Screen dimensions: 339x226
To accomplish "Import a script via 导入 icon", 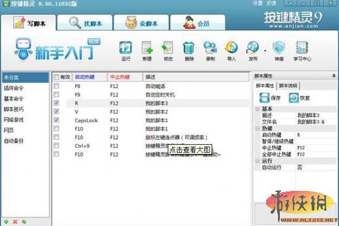I will 231,48.
